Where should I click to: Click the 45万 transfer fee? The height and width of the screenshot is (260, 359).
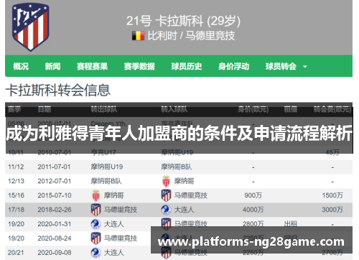click(332, 152)
